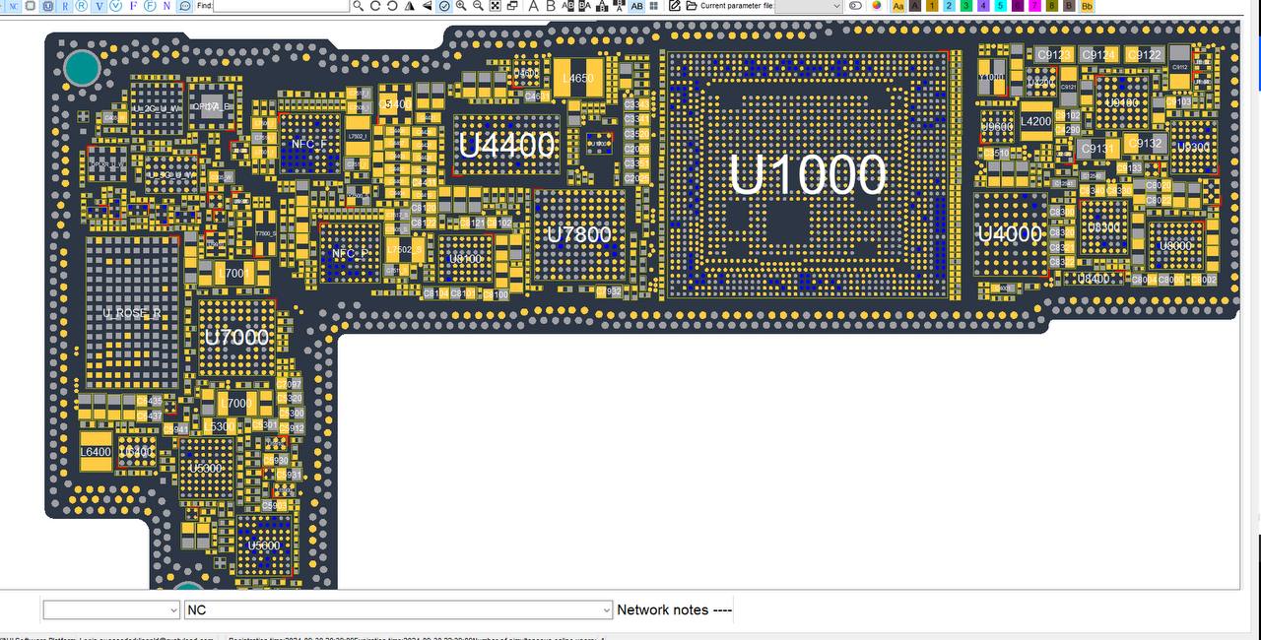Rotate the board clockwise
The image size is (1261, 640).
tap(375, 6)
